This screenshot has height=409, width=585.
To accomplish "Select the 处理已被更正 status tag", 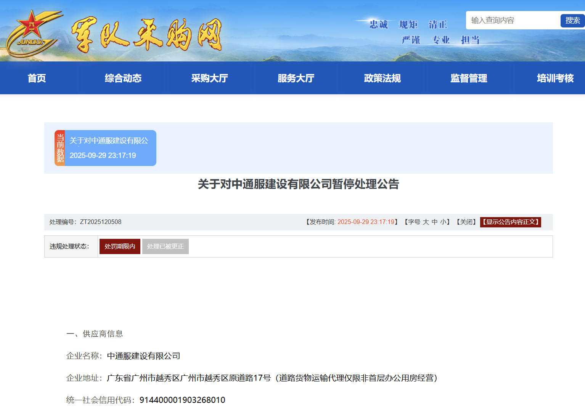I will click(165, 246).
